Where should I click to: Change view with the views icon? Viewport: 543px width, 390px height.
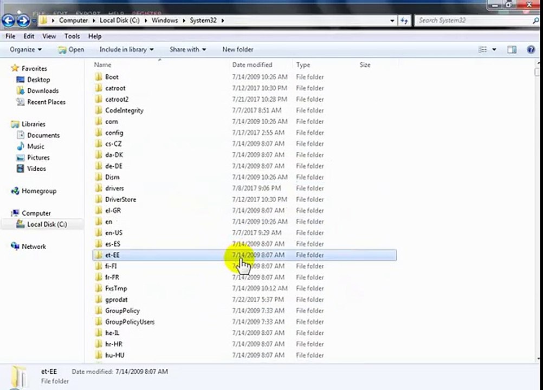pyautogui.click(x=482, y=50)
